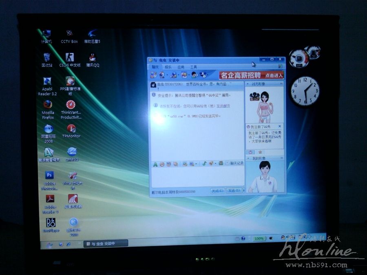Click the contact's QQ show avatar image

coord(265,105)
